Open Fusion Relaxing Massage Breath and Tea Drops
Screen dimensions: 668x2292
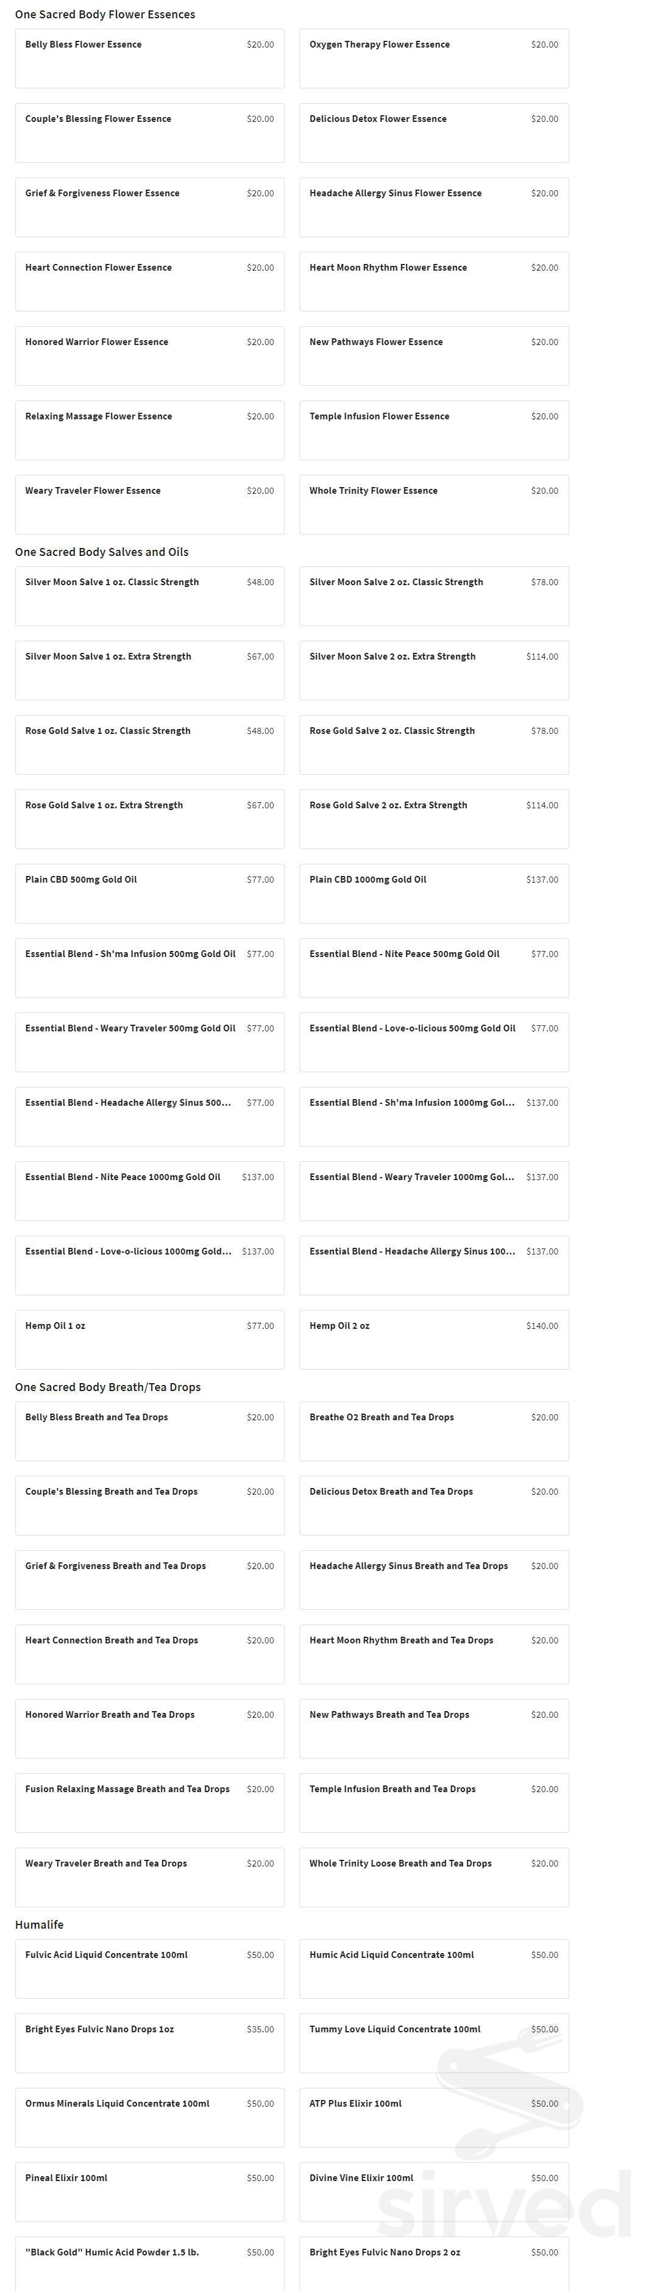(x=149, y=1804)
